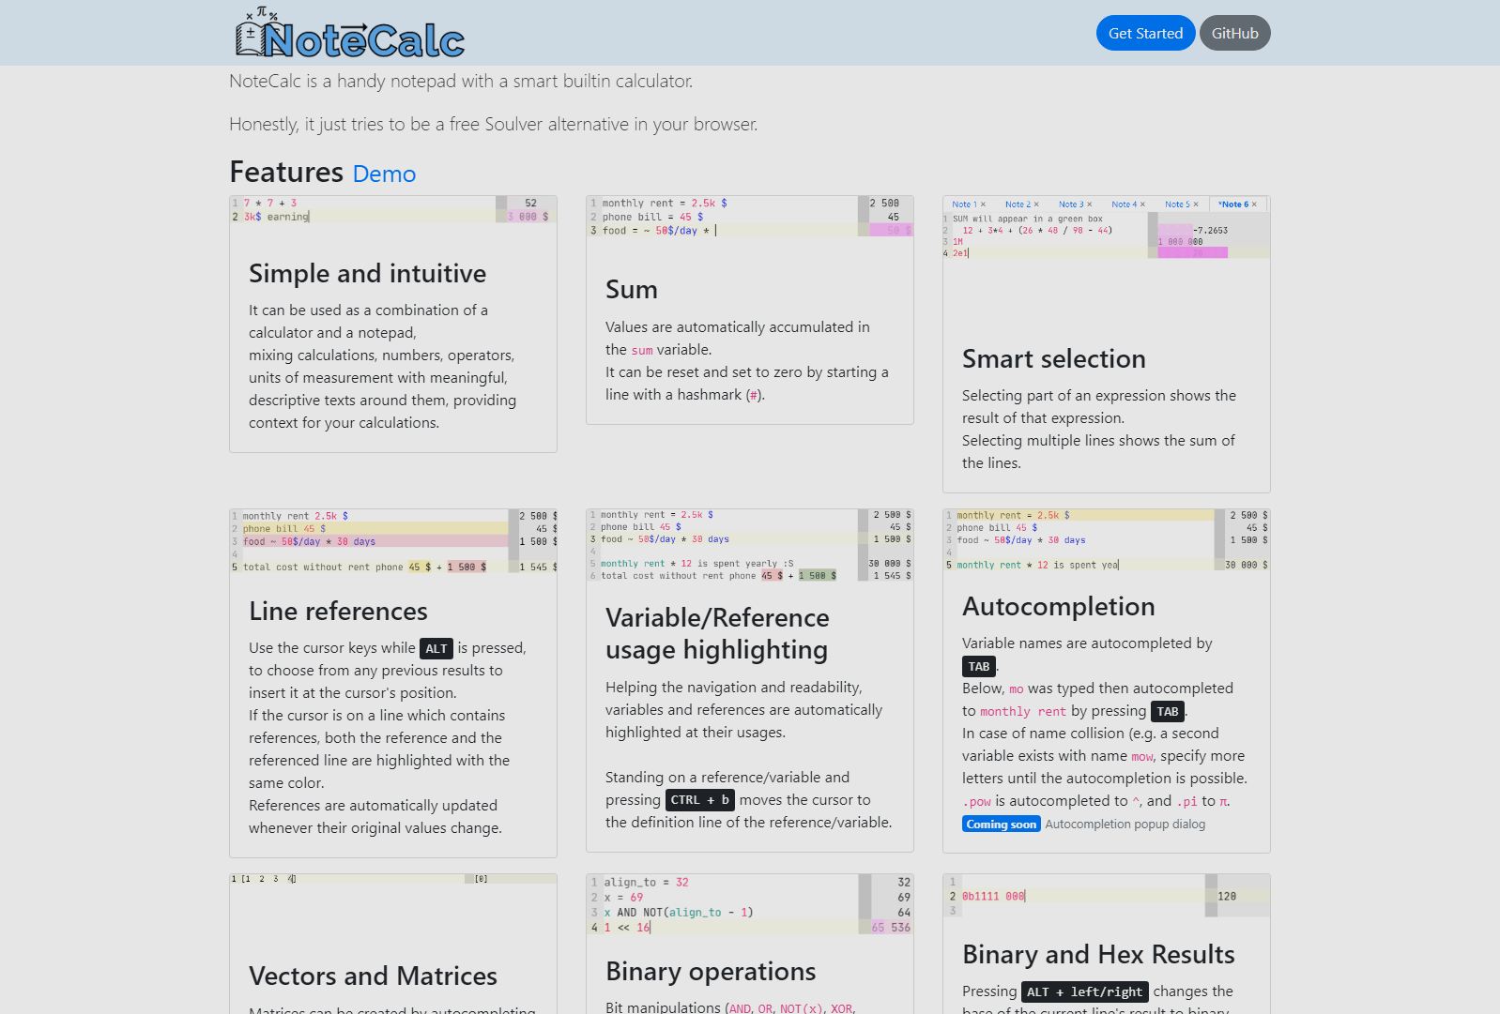This screenshot has width=1500, height=1014.
Task: Click the Coming soon badge
Action: (x=1002, y=825)
